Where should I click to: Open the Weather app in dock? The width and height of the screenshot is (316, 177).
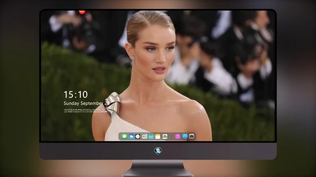point(131,137)
